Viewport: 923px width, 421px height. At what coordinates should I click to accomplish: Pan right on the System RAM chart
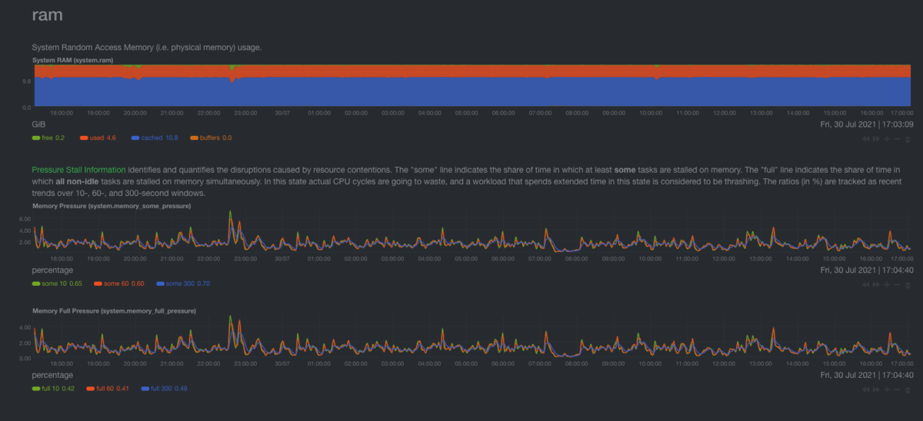[877, 138]
